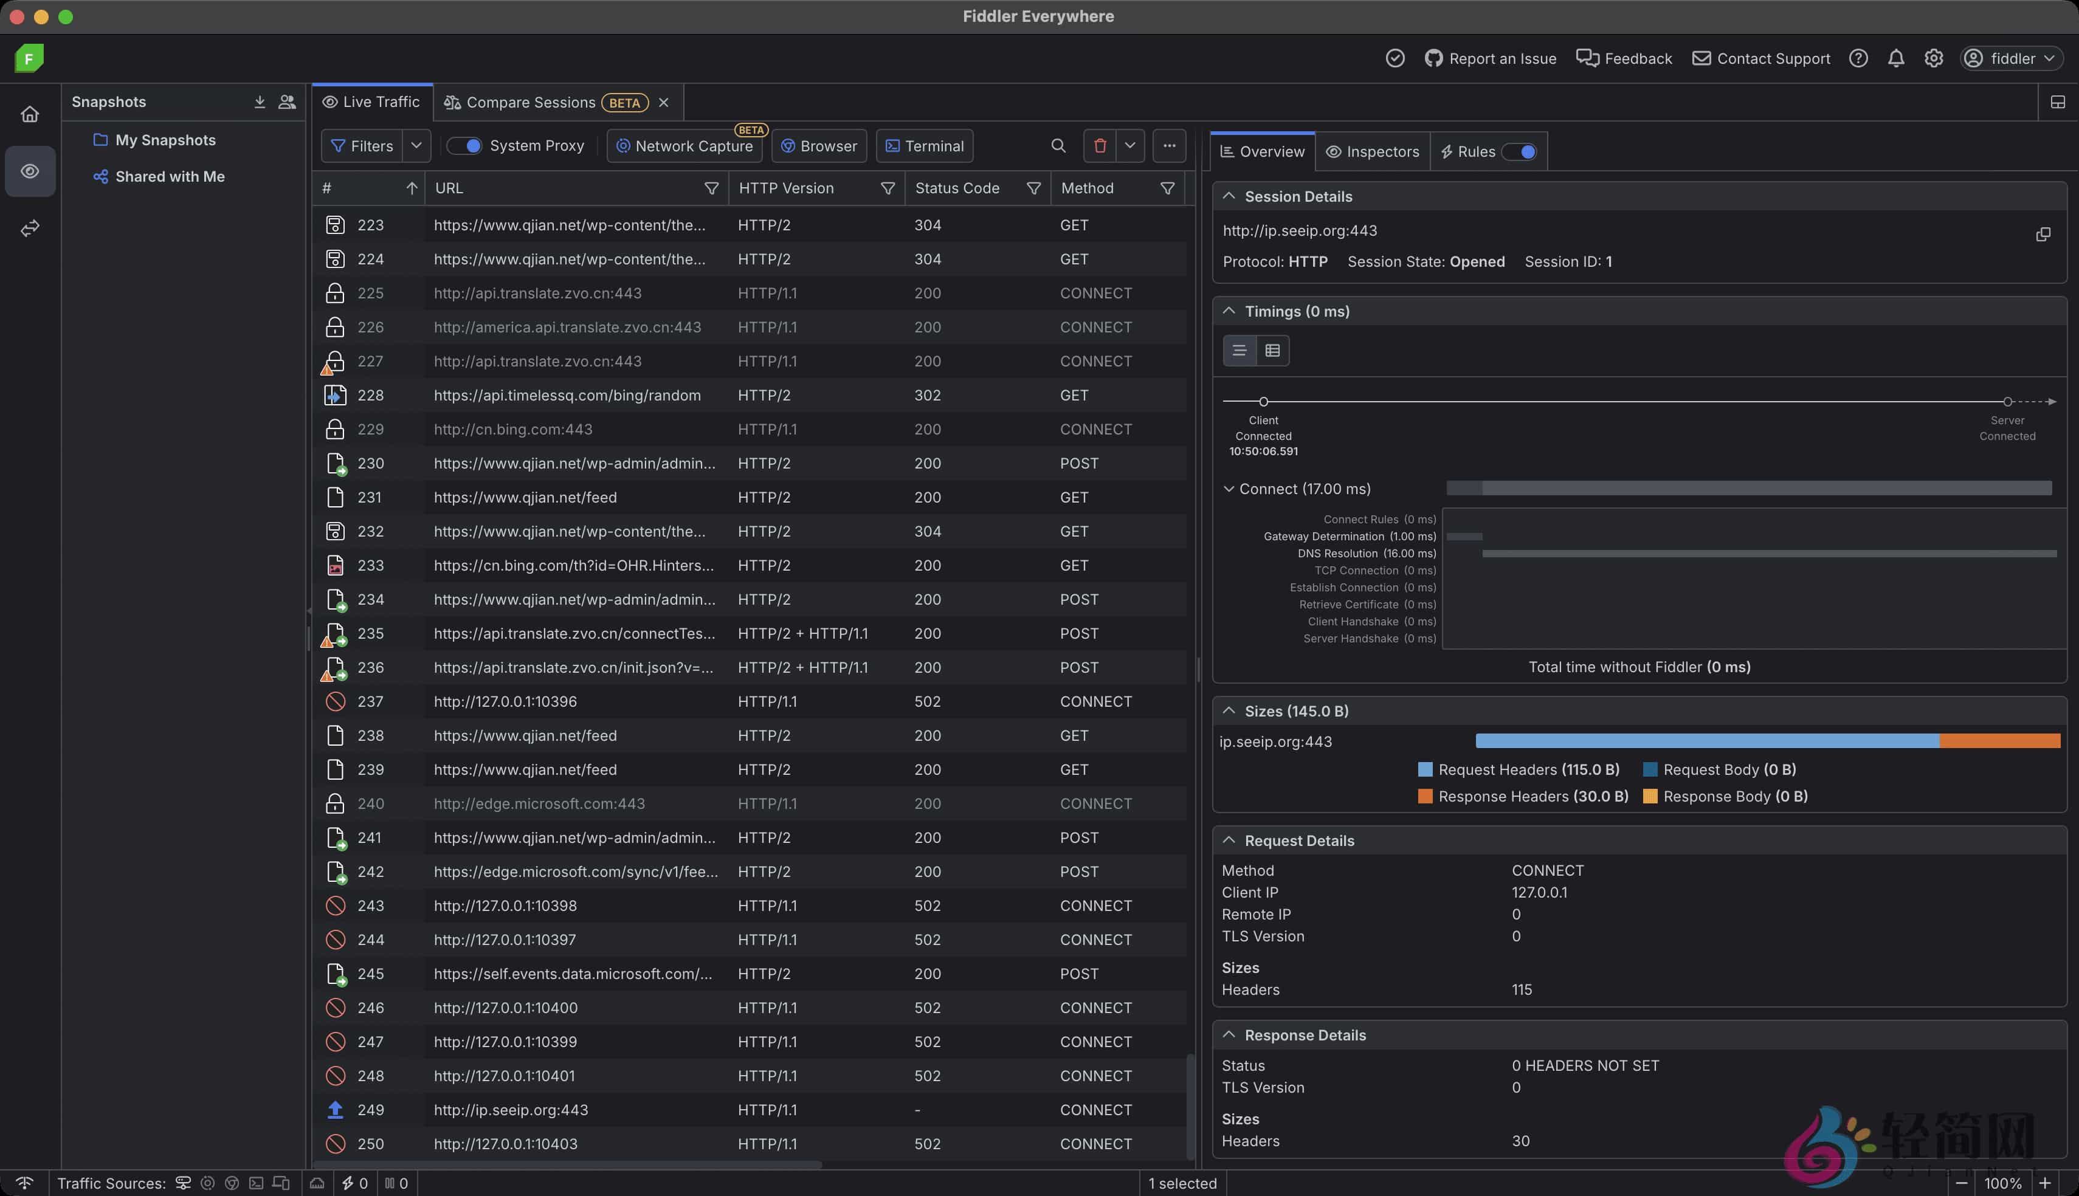Switch timings to table view icon
Image resolution: width=2079 pixels, height=1196 pixels.
pos(1272,351)
